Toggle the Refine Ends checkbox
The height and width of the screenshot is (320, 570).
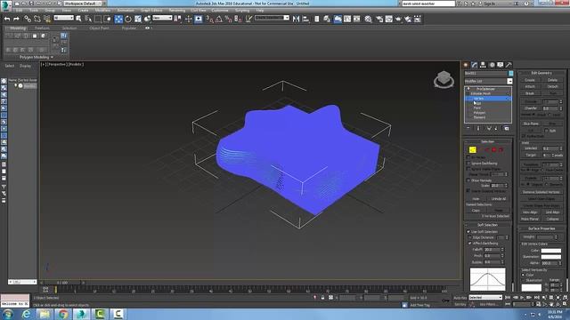[524, 136]
